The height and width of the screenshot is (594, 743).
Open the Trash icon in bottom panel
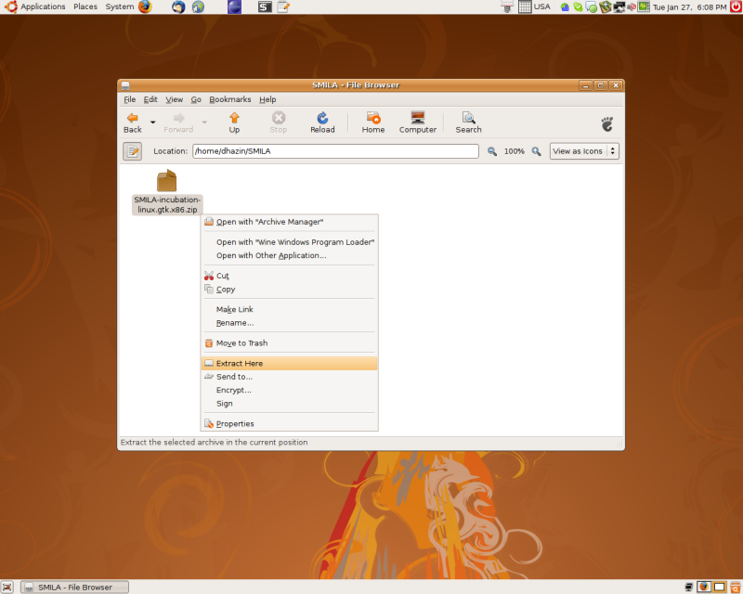(x=736, y=587)
